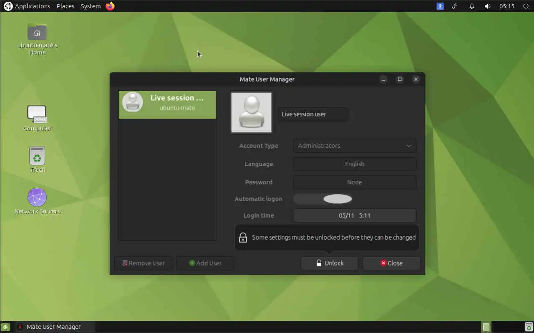This screenshot has width=534, height=333.
Task: Click the workspace switcher in bottom panel
Action: (x=486, y=327)
